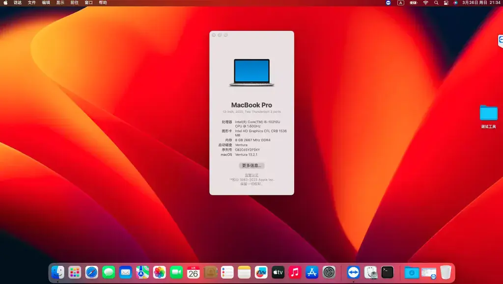Open the 前往 menu
Image resolution: width=503 pixels, height=284 pixels.
75,2
